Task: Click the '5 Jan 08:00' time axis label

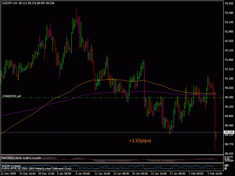Action: [x=64, y=173]
